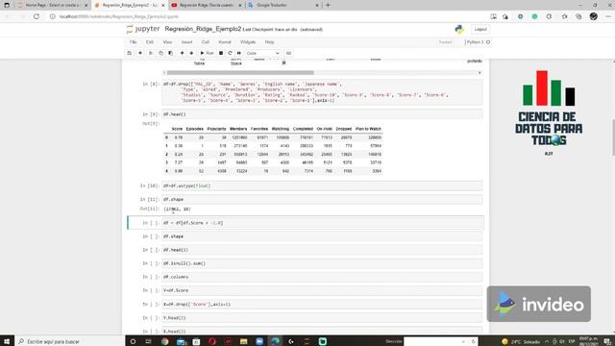This screenshot has height=346, width=615.
Task: Move selected cell down arrow
Action: pos(191,53)
